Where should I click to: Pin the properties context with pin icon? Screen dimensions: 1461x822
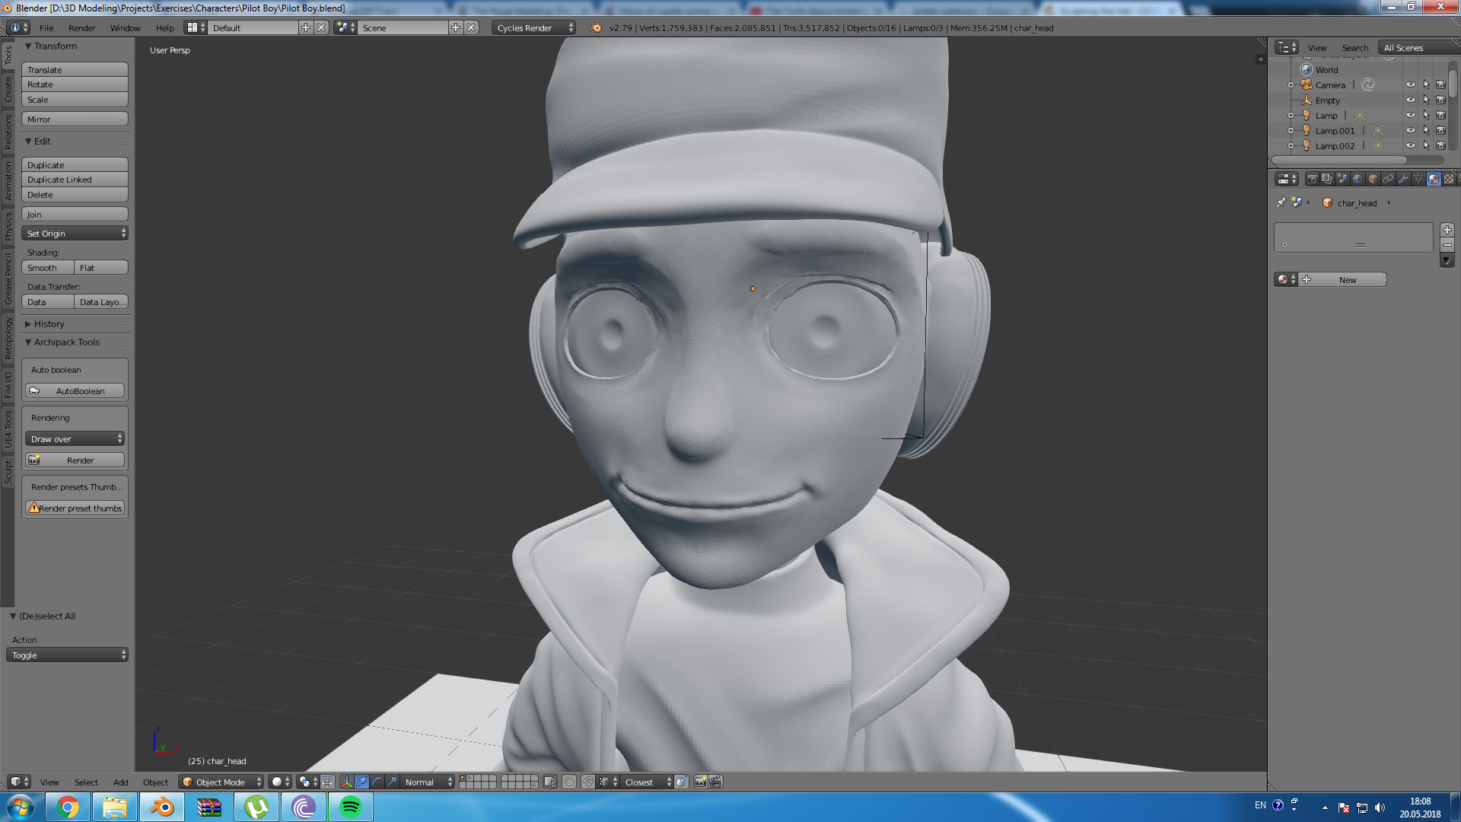pos(1281,202)
